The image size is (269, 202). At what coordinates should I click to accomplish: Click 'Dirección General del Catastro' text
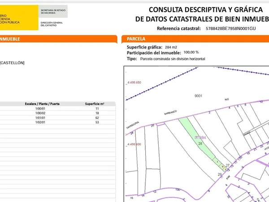52,24
